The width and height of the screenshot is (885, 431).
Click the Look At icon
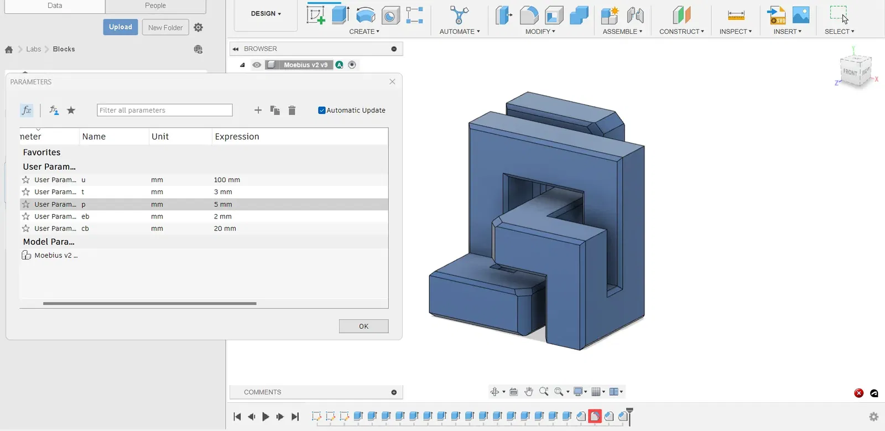tap(513, 392)
